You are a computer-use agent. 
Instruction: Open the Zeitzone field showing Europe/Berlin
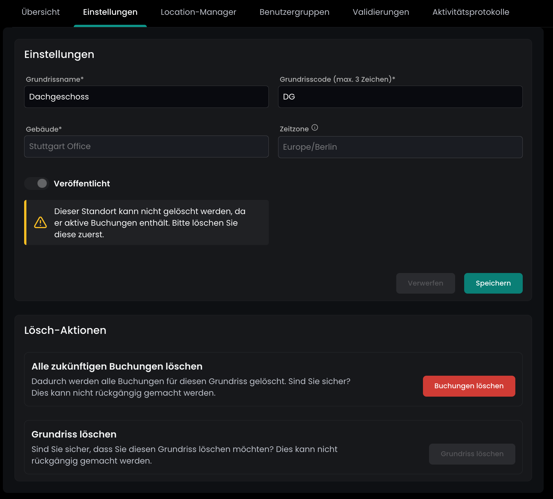coord(400,147)
